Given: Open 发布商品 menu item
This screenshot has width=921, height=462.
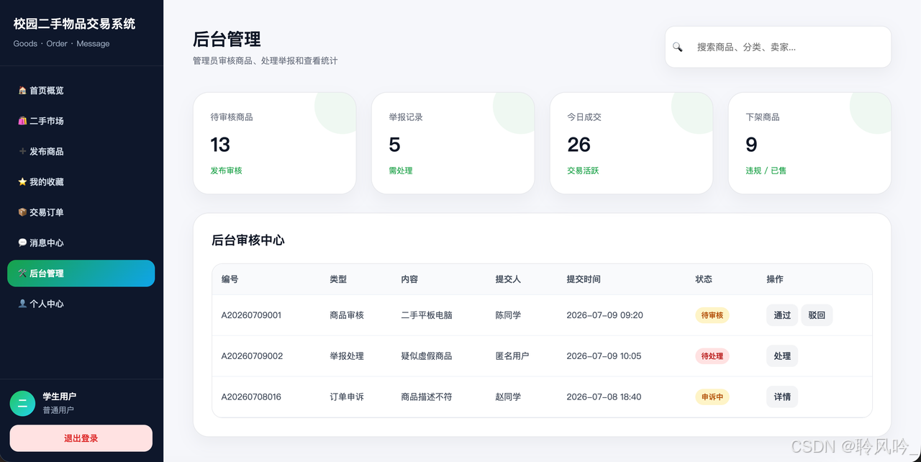Looking at the screenshot, I should click(x=81, y=151).
